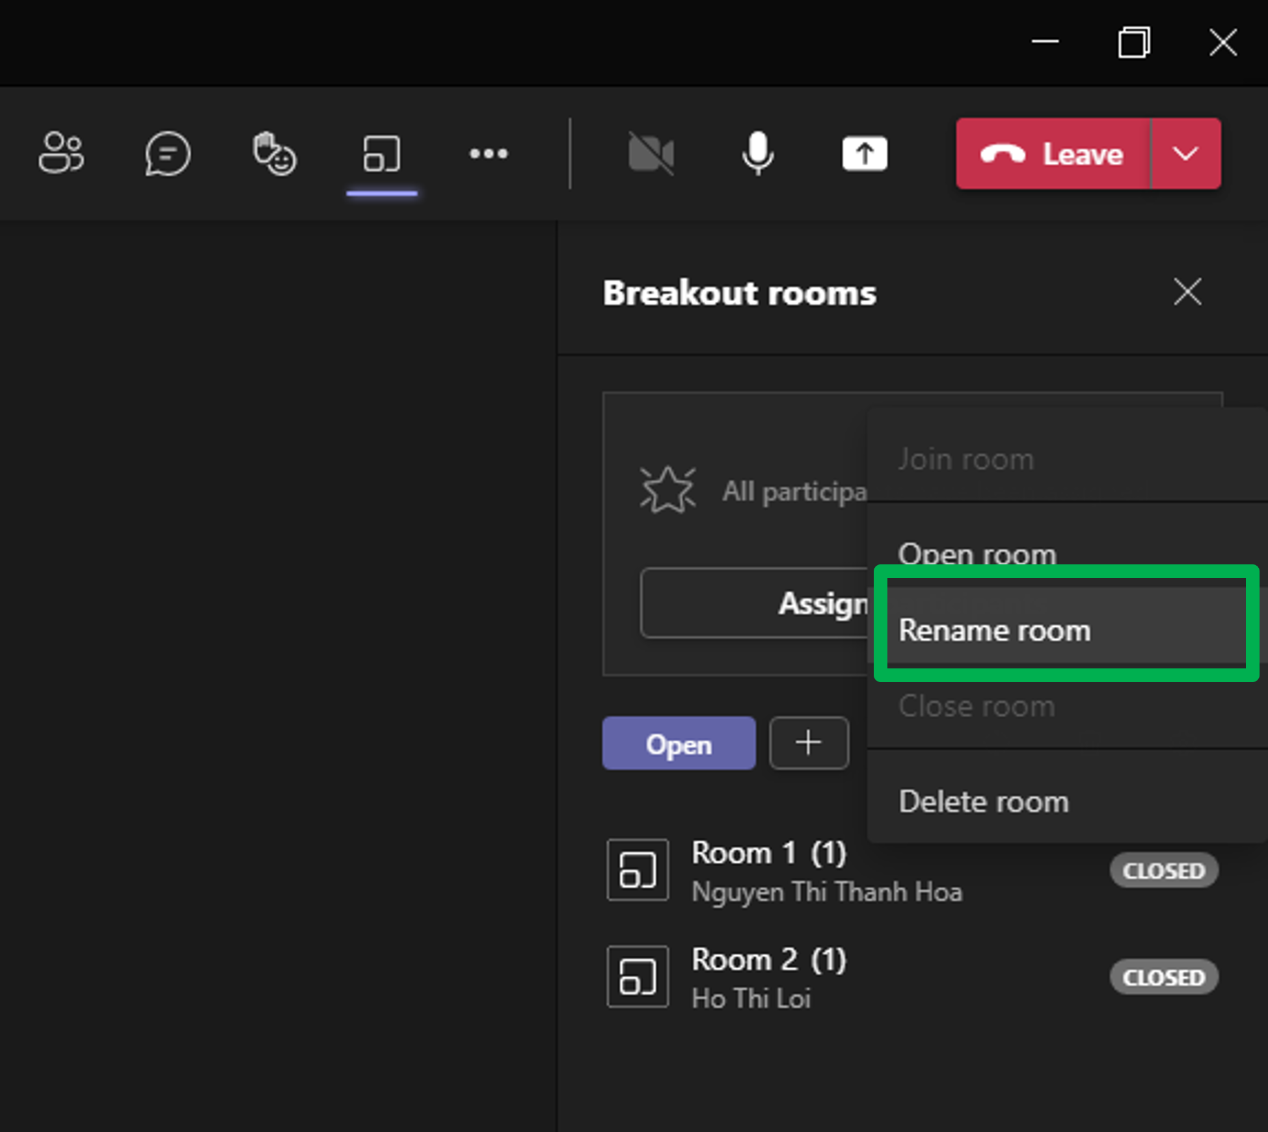The width and height of the screenshot is (1268, 1132).
Task: Click the Room 2 CLOSED status badge
Action: (x=1163, y=977)
